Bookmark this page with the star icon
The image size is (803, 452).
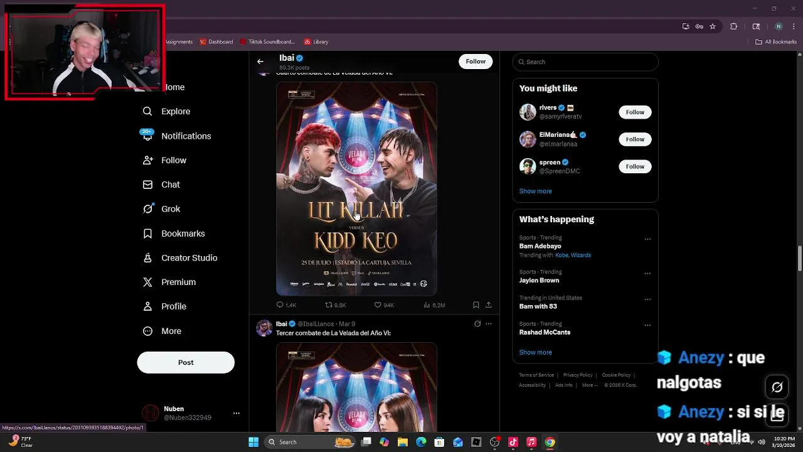[x=713, y=26]
